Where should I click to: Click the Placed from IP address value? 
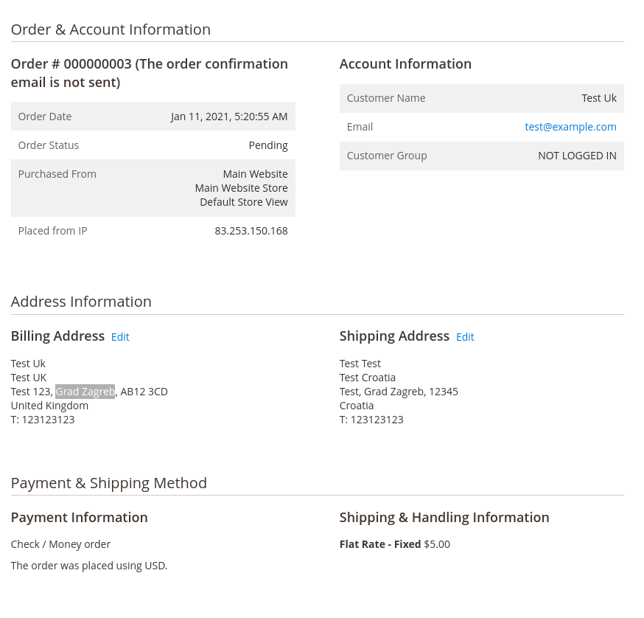click(251, 230)
